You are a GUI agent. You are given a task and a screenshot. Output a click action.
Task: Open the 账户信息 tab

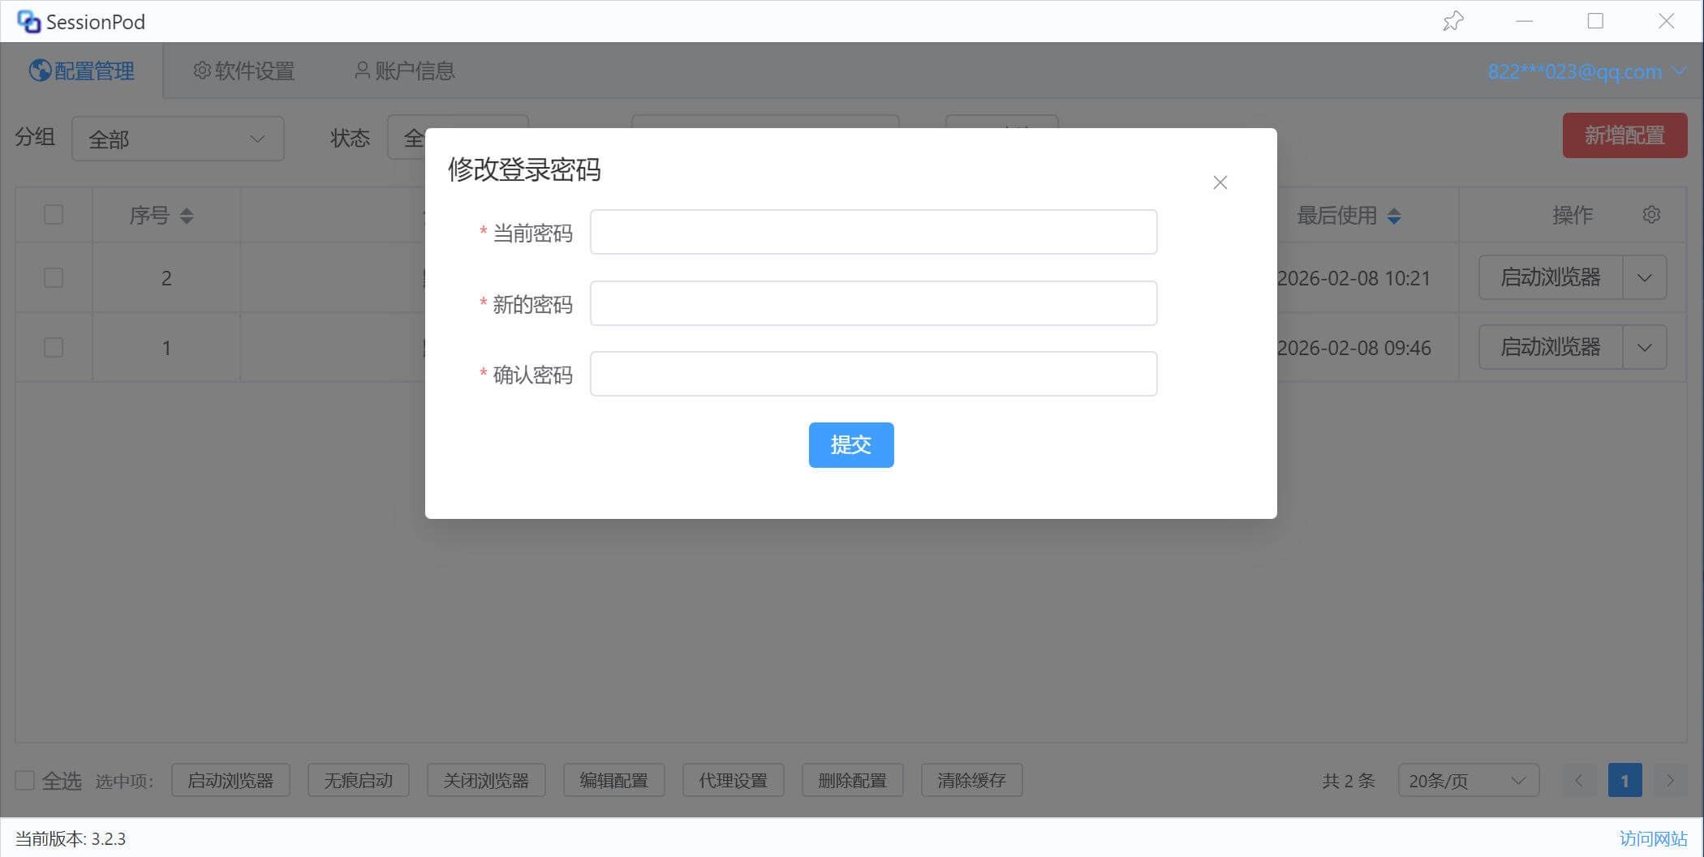point(405,71)
